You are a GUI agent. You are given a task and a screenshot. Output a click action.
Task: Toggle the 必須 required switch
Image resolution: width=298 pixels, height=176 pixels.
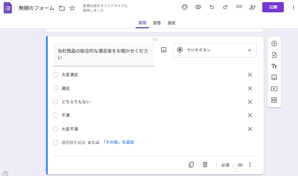(237, 165)
